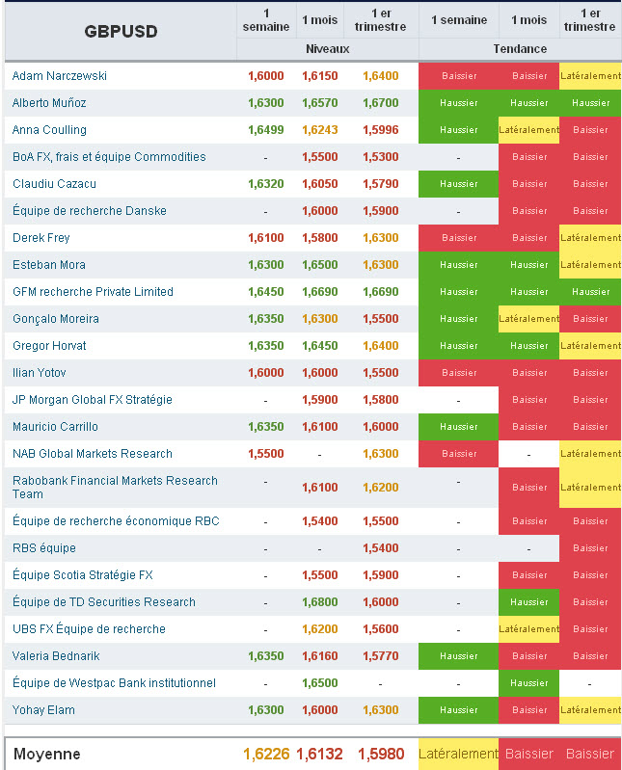The image size is (622, 770).
Task: Click the Niveaux column group header
Action: coord(328,49)
